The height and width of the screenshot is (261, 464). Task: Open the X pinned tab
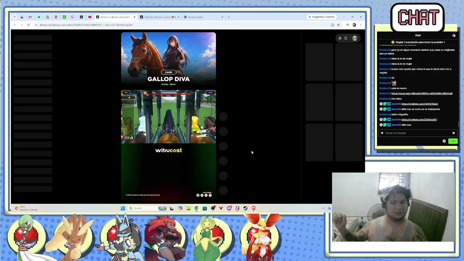coord(81,17)
